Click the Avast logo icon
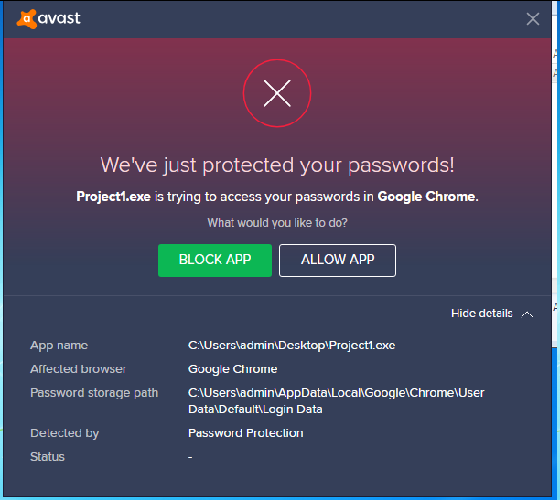The width and height of the screenshot is (560, 500). click(27, 17)
